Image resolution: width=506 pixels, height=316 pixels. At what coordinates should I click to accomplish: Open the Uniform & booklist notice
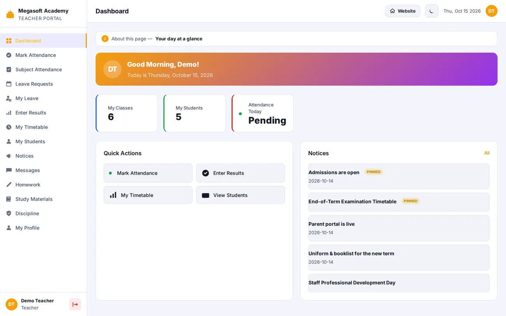[x=399, y=258]
